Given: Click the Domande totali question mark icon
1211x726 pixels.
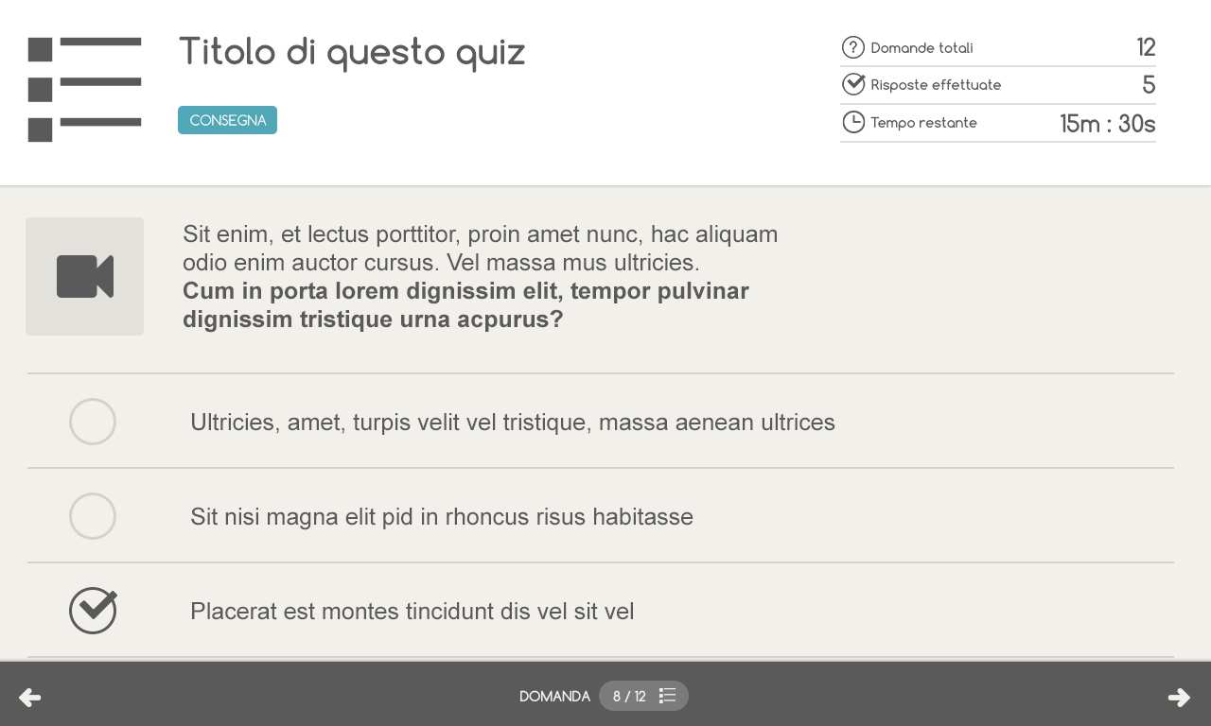Looking at the screenshot, I should pyautogui.click(x=853, y=47).
